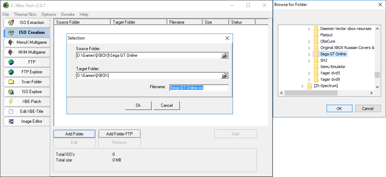This screenshot has height=177, width=386.
Task: Switch to the MXM Multigame tab
Action: [x=27, y=52]
